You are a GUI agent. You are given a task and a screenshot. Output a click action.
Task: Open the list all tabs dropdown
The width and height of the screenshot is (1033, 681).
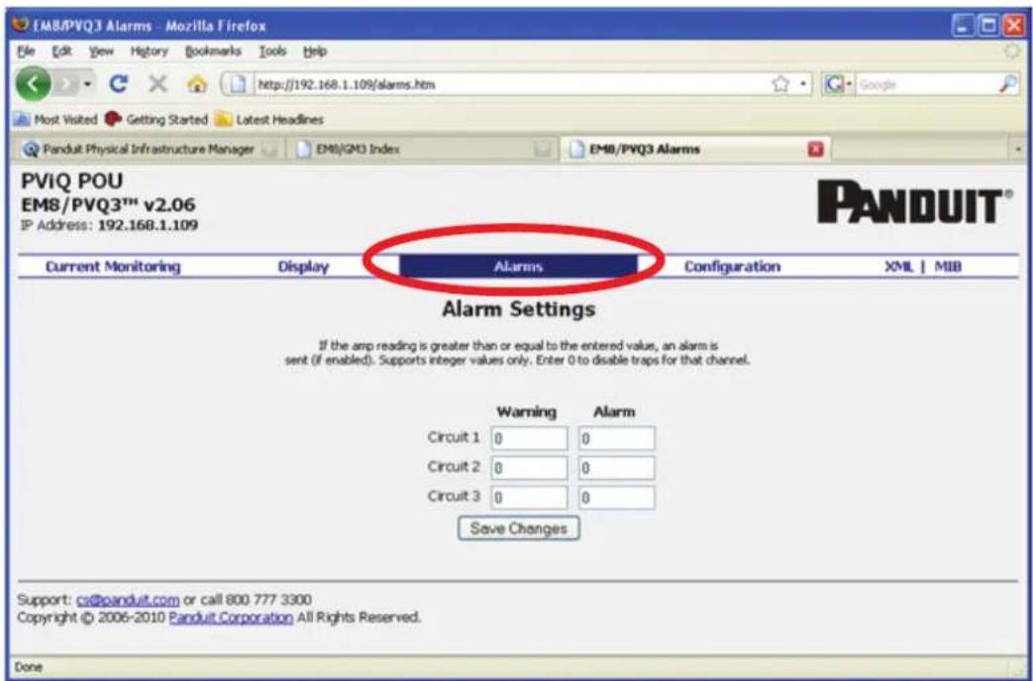tap(1018, 150)
